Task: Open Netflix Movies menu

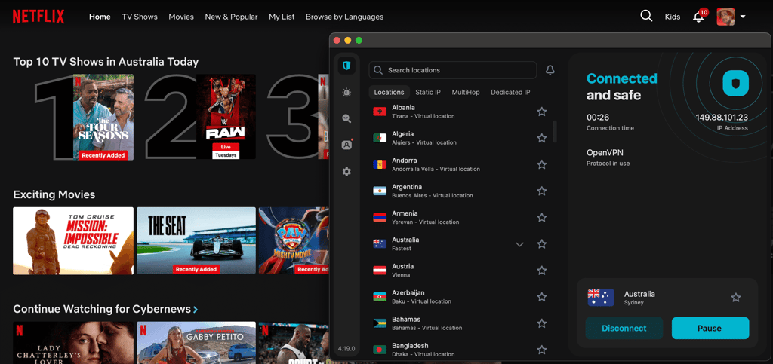Action: [x=181, y=17]
